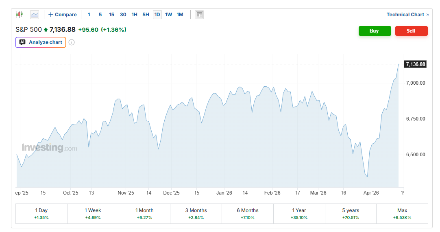Open the Technical Chart link

point(408,15)
